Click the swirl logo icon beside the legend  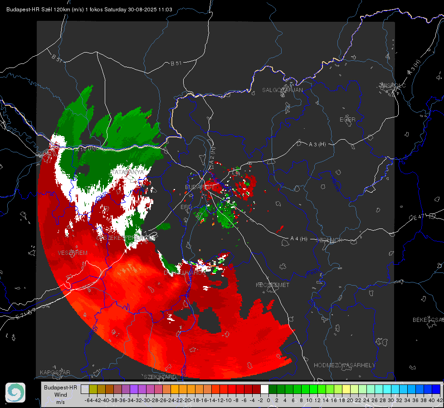tap(15, 393)
